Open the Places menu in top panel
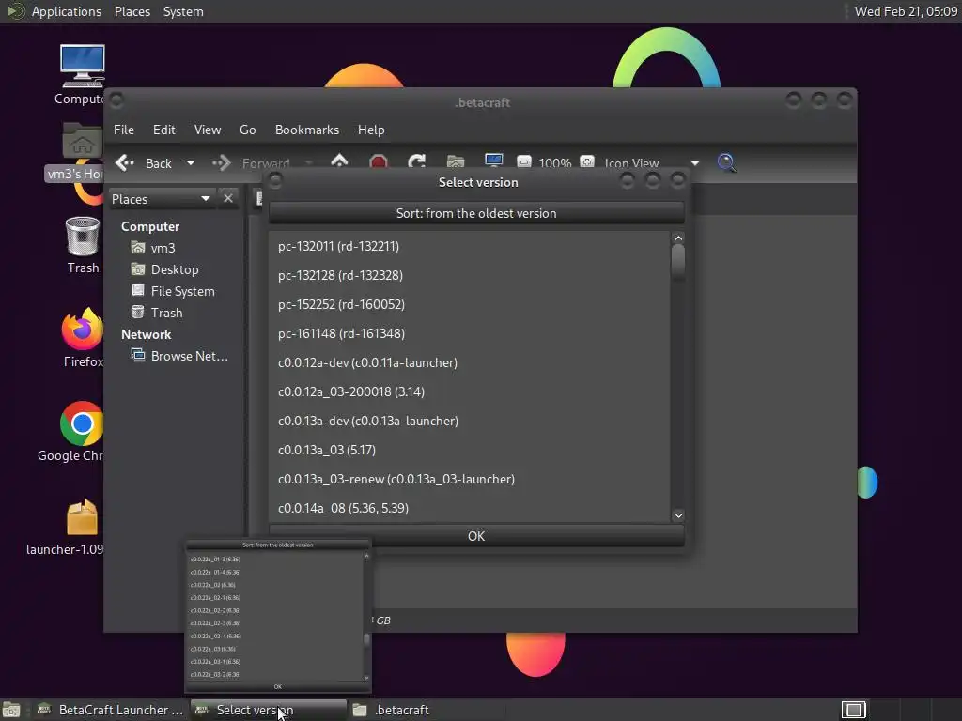 click(132, 11)
